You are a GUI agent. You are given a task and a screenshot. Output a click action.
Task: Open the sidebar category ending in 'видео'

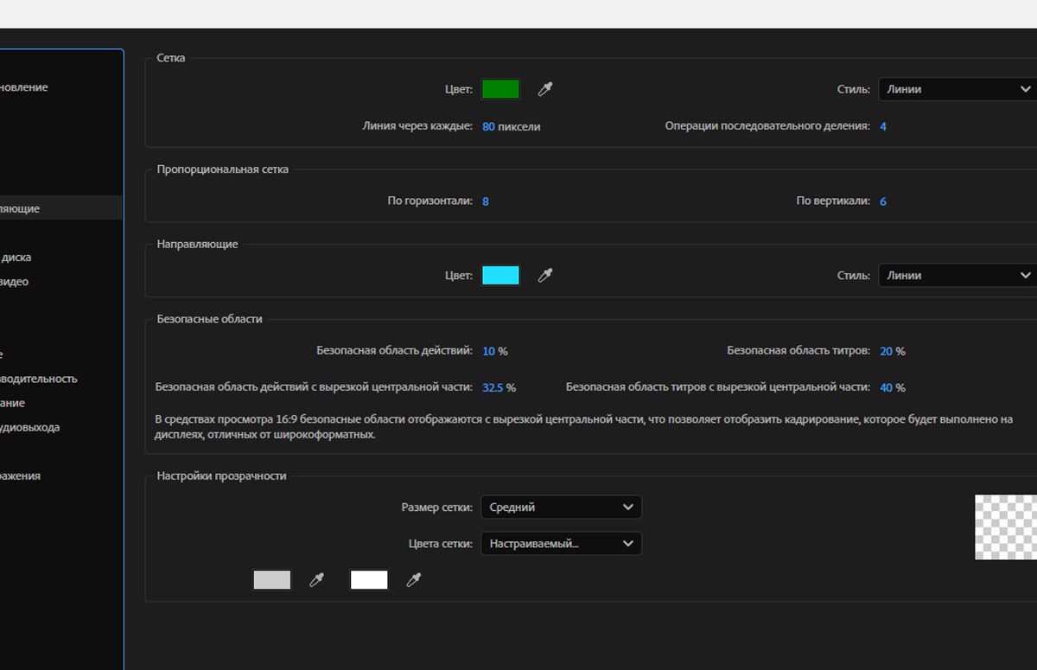pyautogui.click(x=15, y=282)
